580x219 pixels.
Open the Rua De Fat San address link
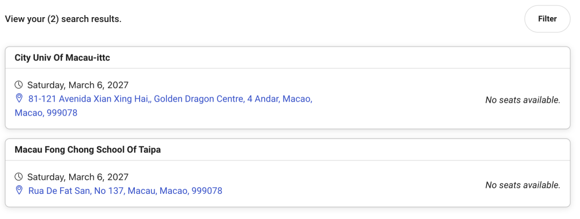[125, 191]
